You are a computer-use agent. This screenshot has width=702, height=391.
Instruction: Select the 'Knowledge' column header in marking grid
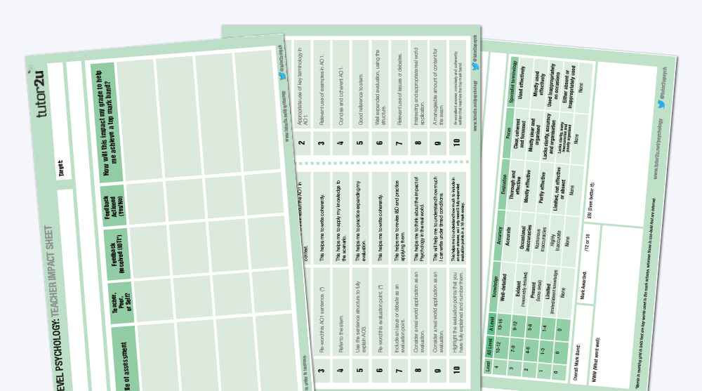[496, 288]
